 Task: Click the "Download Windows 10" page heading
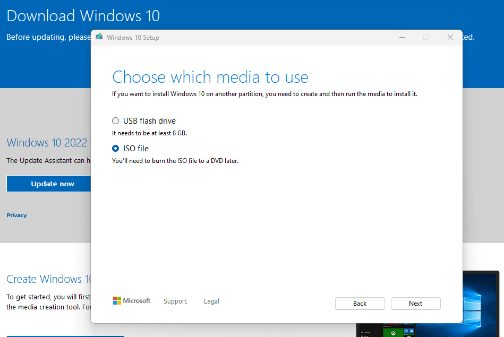pyautogui.click(x=83, y=16)
